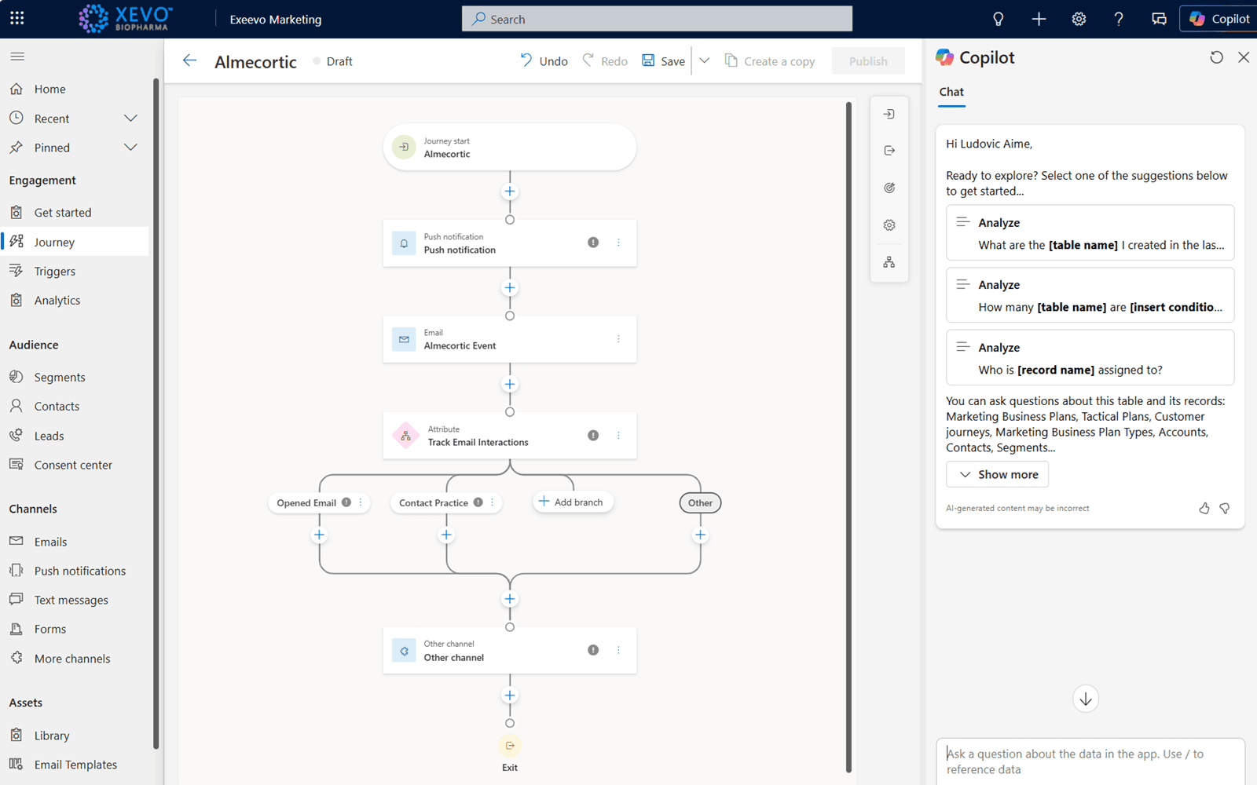
Task: Open Almecortic Event email tile's options menu
Action: (618, 339)
